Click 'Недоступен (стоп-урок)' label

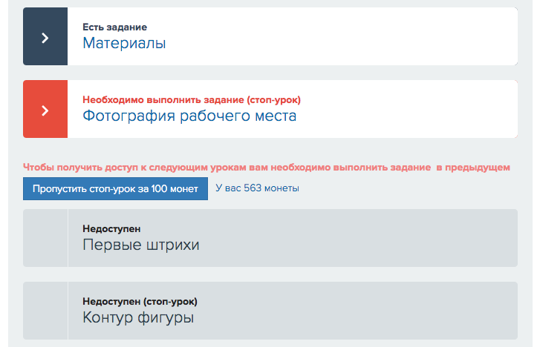tap(140, 302)
